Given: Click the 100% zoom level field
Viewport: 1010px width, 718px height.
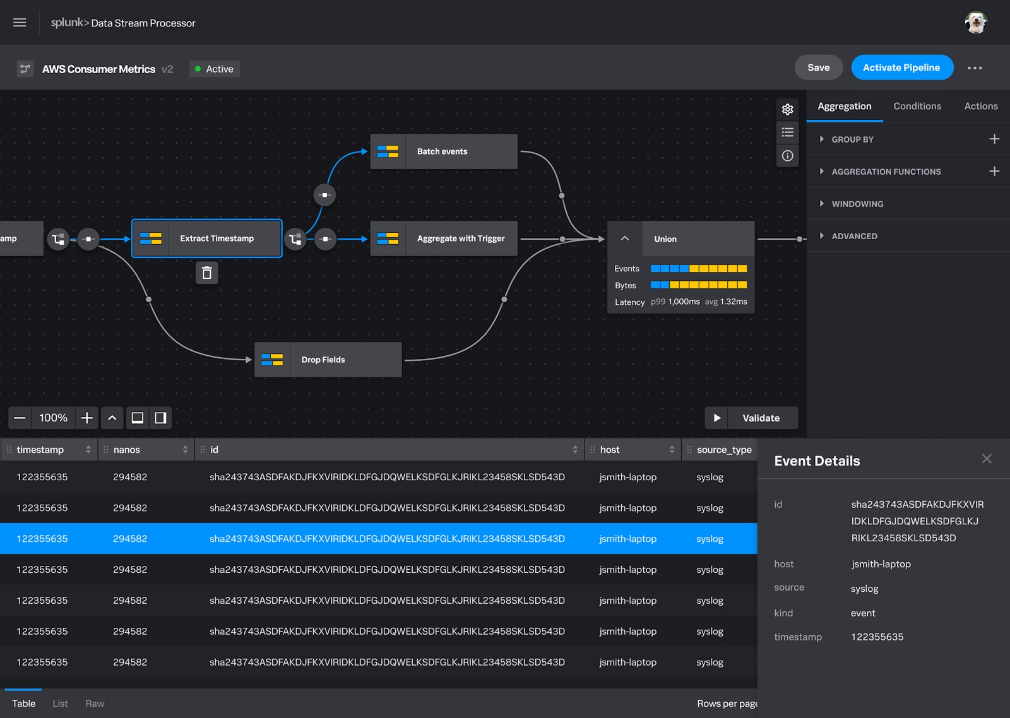Looking at the screenshot, I should point(53,418).
